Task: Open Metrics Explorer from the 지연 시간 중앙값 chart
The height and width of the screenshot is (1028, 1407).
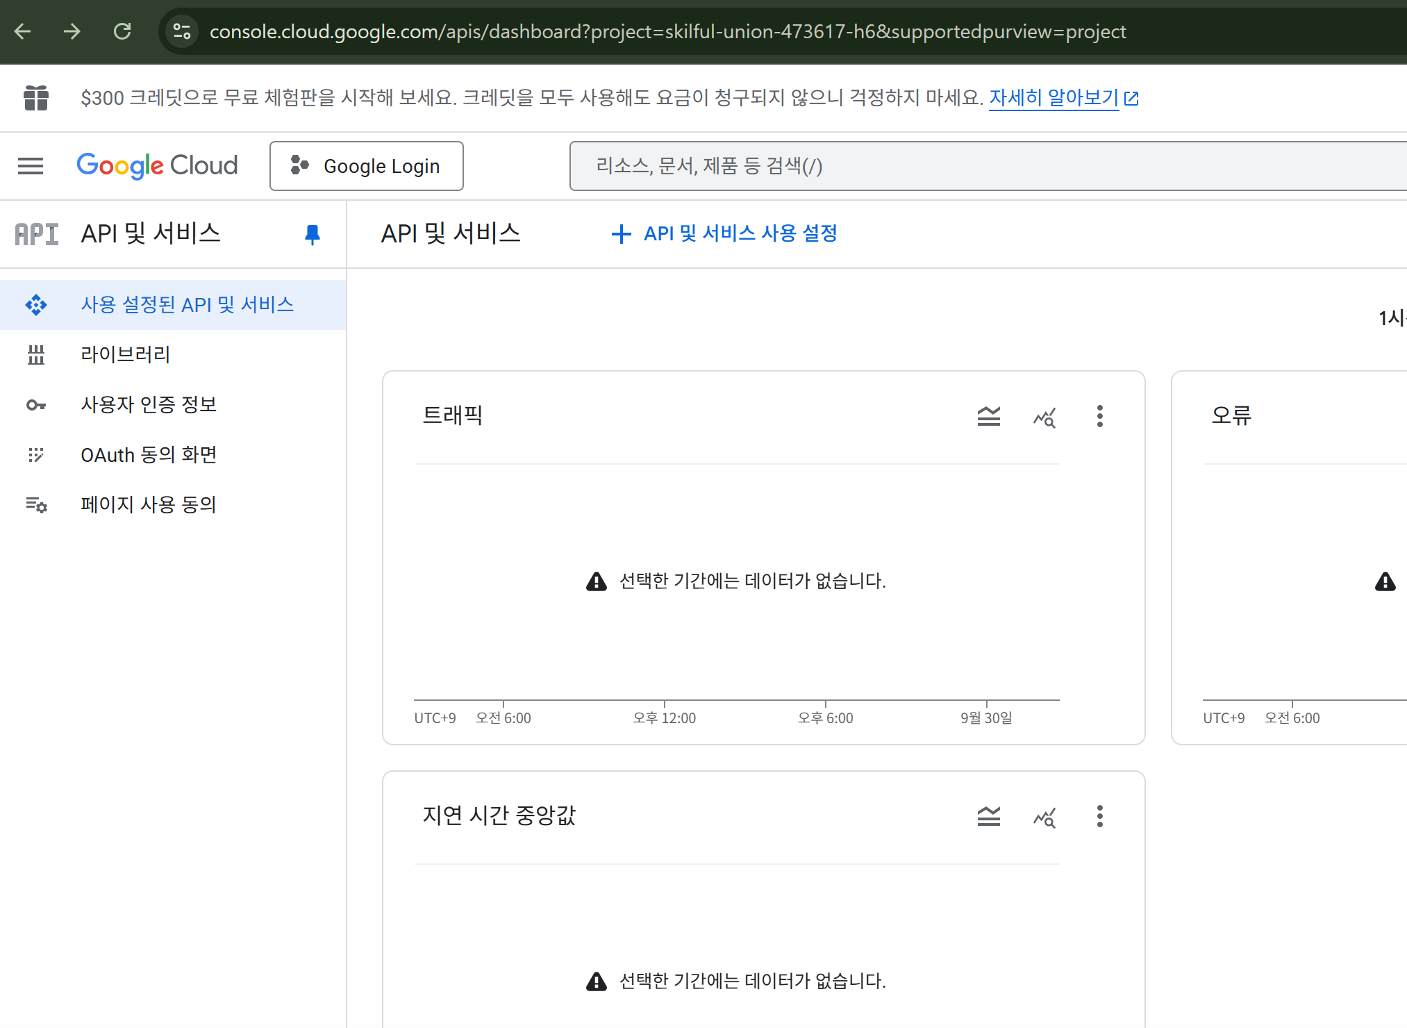Action: click(1044, 817)
